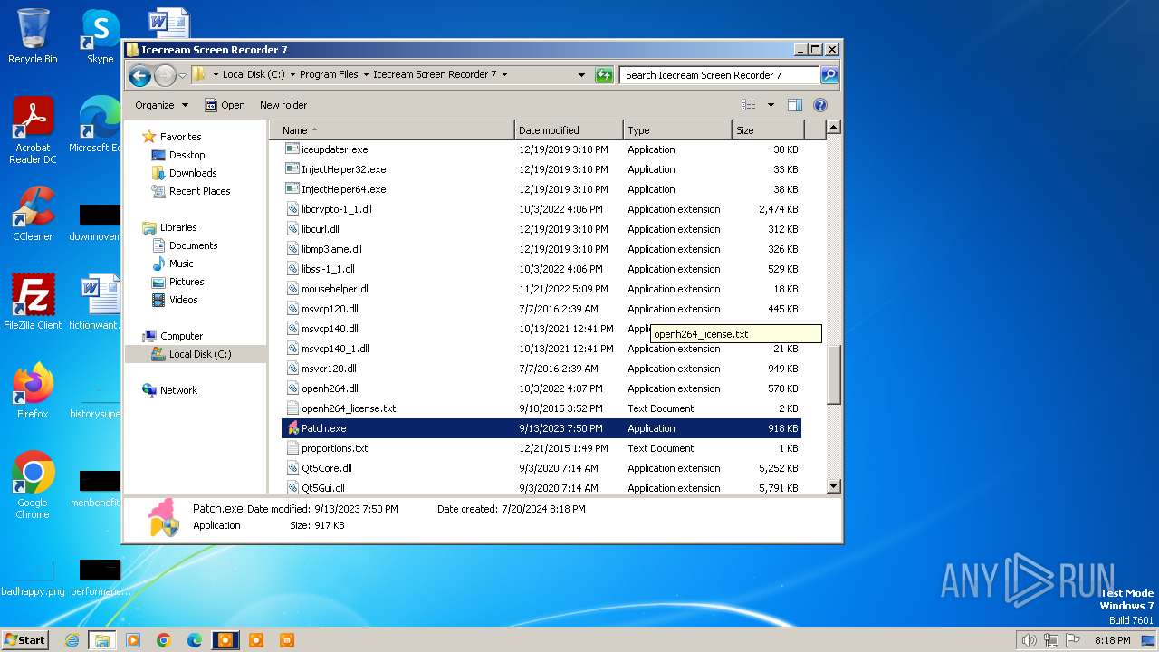Click the Open toolbar button
This screenshot has height=652, width=1159.
click(225, 105)
